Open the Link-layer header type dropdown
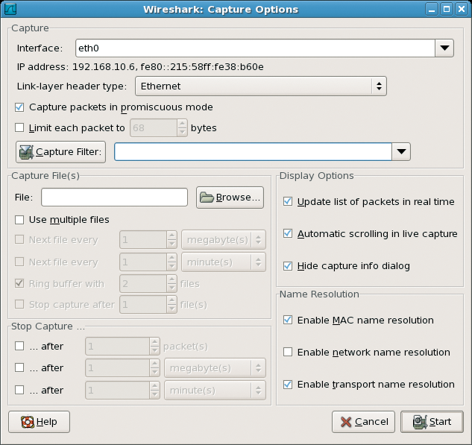The height and width of the screenshot is (445, 472). (x=261, y=86)
